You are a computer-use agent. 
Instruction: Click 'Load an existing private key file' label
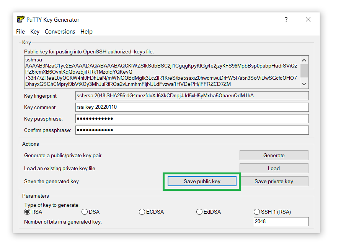[x=60, y=168]
